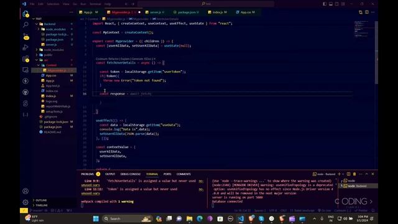
Task: Open App.test.js in explorer tree
Action: (x=52, y=86)
